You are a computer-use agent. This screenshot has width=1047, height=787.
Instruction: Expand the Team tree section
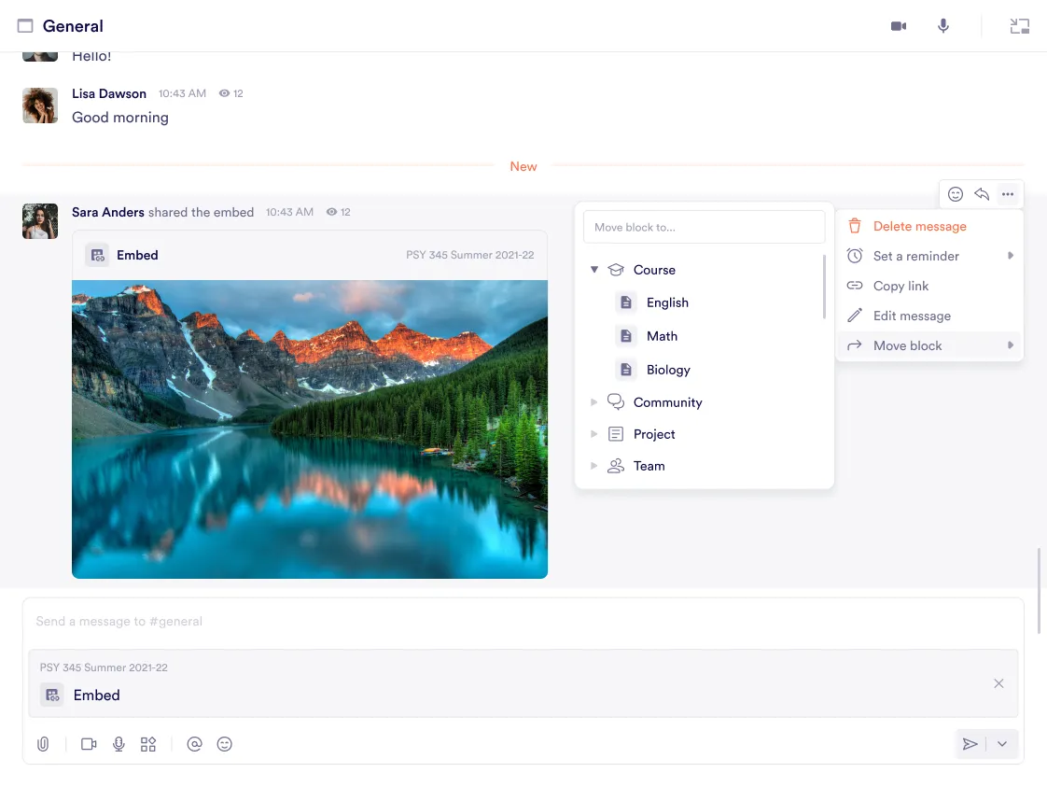[594, 466]
